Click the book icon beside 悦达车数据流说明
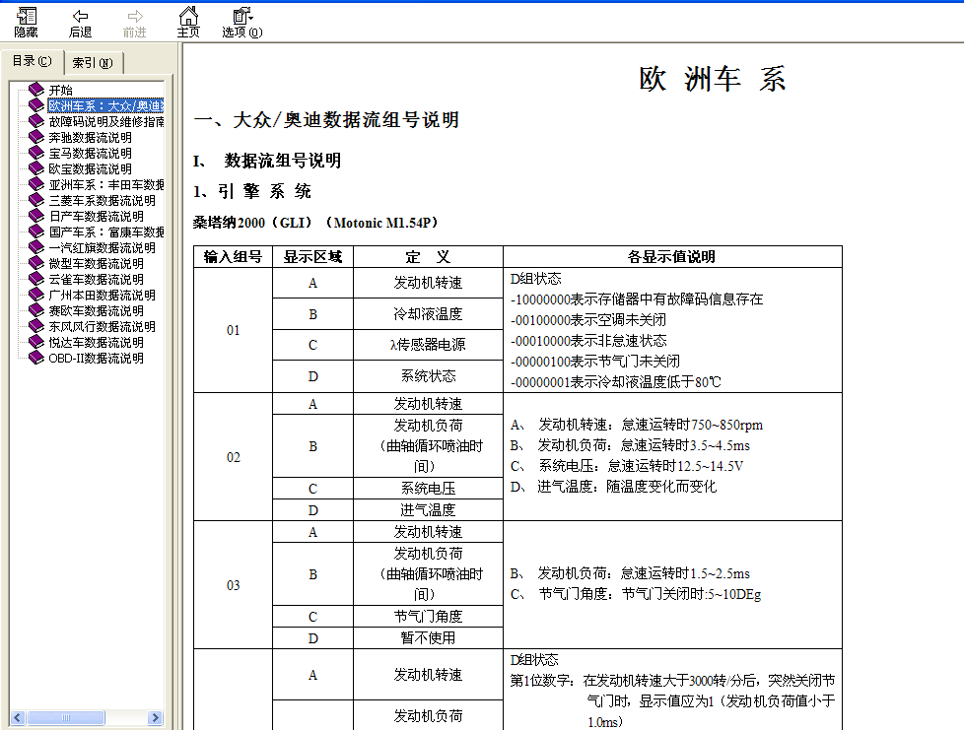The width and height of the screenshot is (964, 730). (x=36, y=342)
